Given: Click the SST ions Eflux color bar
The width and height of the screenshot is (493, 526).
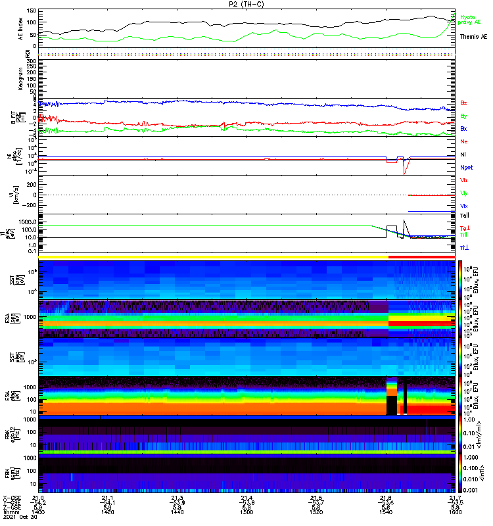Looking at the screenshot, I should tap(460, 280).
